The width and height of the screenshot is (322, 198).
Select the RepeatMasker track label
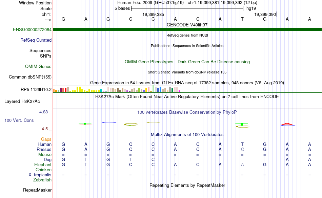[x=37, y=190]
